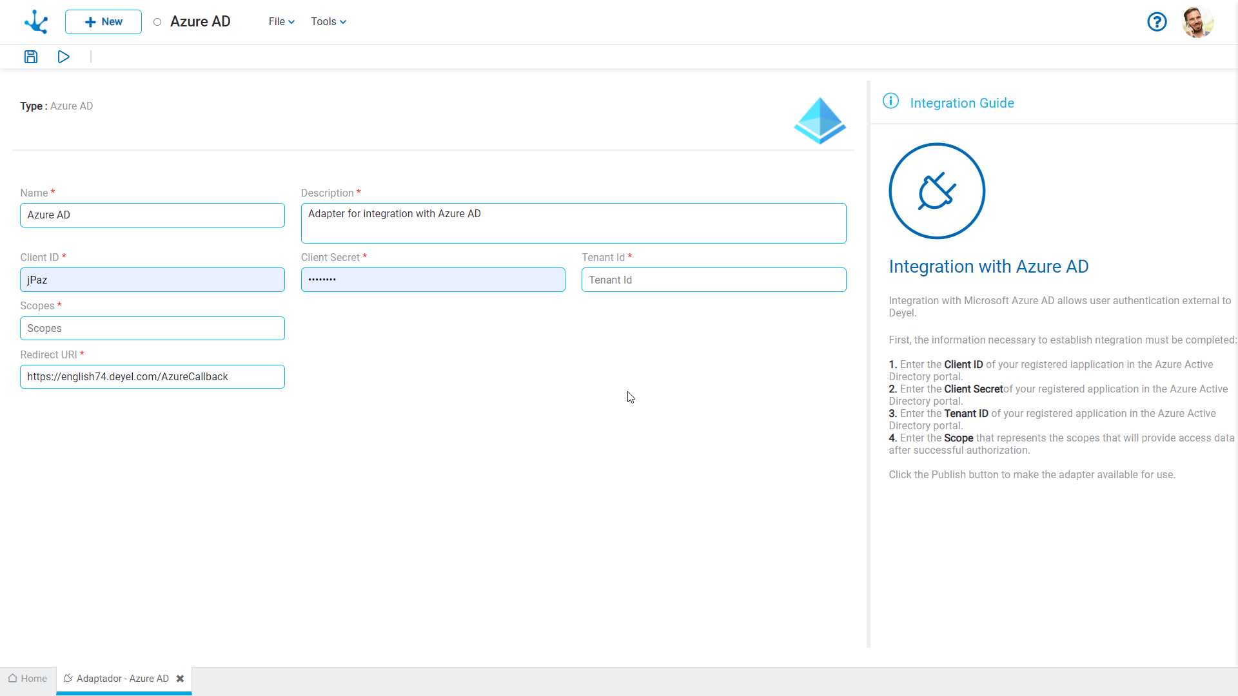
Task: Open the user profile avatar
Action: (x=1197, y=22)
